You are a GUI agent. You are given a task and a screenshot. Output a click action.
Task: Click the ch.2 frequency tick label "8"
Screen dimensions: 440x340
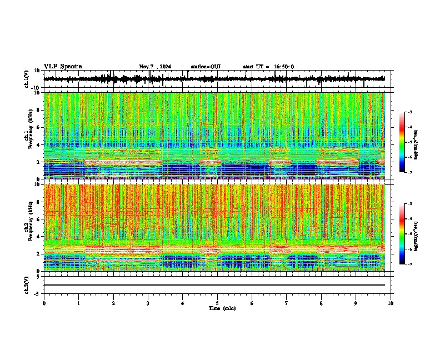tap(38, 202)
